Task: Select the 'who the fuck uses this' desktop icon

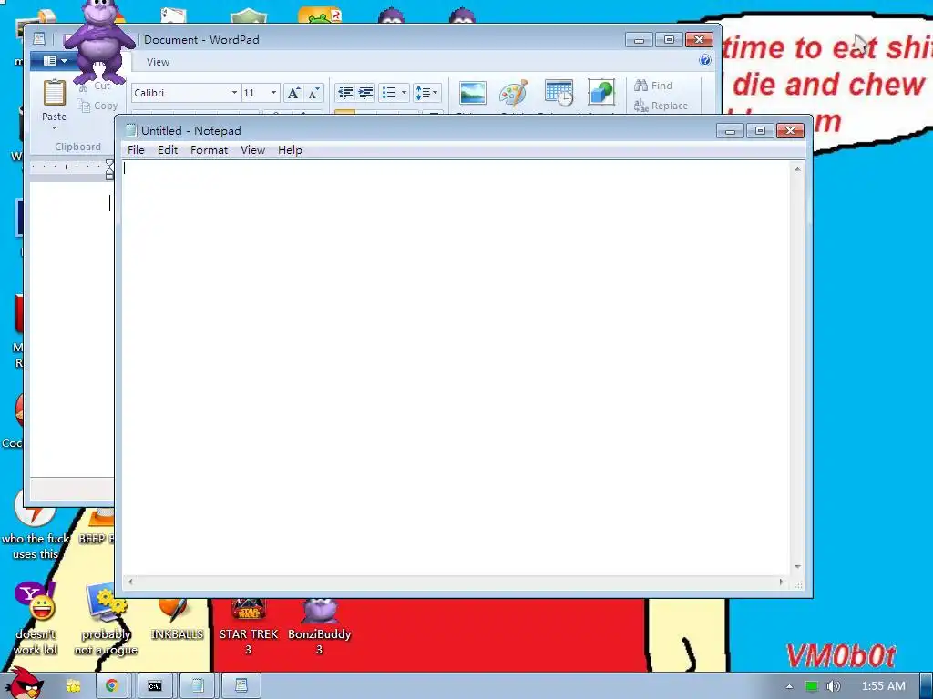Action: click(x=36, y=526)
